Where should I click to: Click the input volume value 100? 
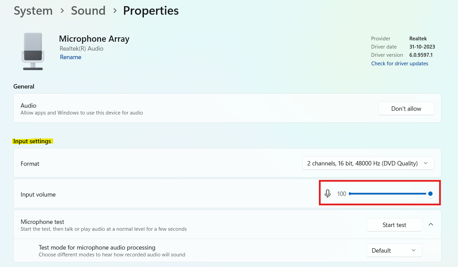[x=342, y=194]
